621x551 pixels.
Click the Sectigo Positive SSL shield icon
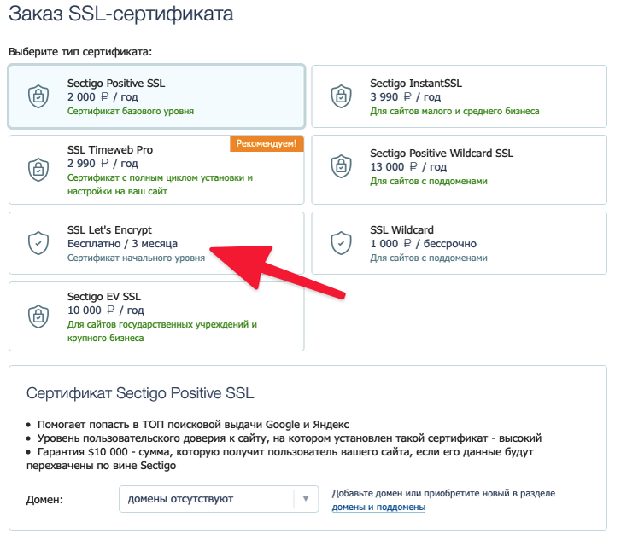click(38, 96)
